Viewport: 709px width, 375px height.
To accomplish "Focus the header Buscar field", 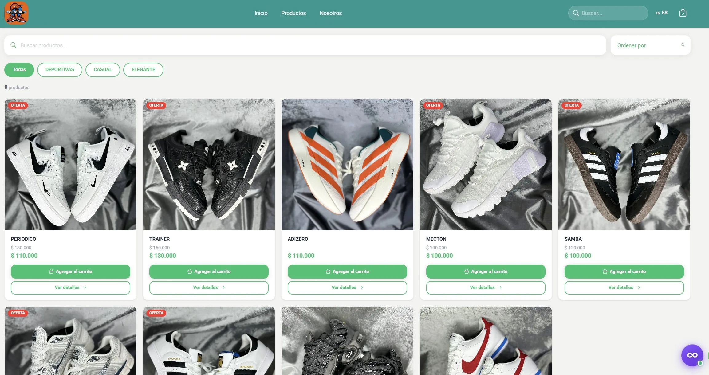I will [x=608, y=13].
